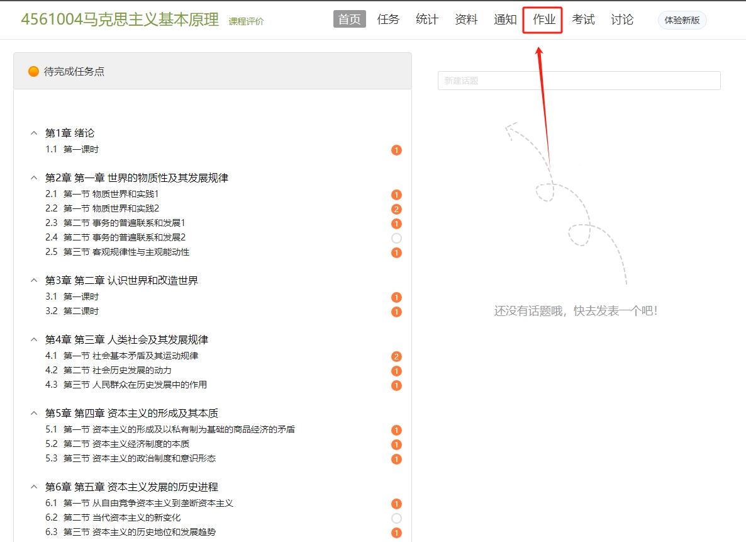Click the empty circle for section 6.2
The height and width of the screenshot is (542, 746).
pos(396,518)
